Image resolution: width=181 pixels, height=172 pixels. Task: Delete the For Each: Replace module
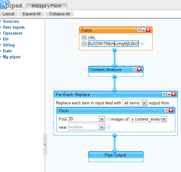174,94
